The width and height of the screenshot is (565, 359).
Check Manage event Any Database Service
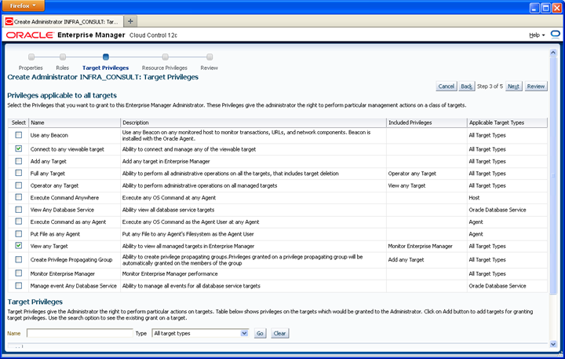(18, 285)
